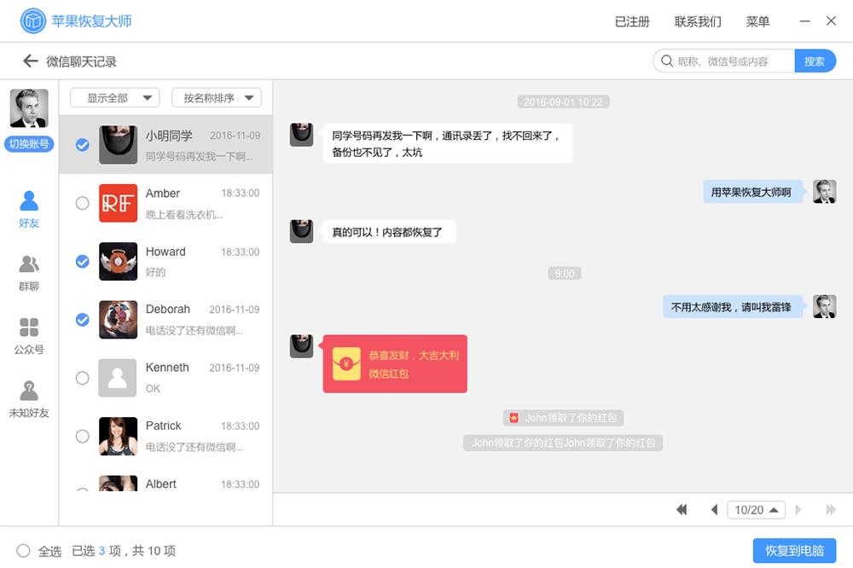Click Howard's 好的 message preview

155,271
